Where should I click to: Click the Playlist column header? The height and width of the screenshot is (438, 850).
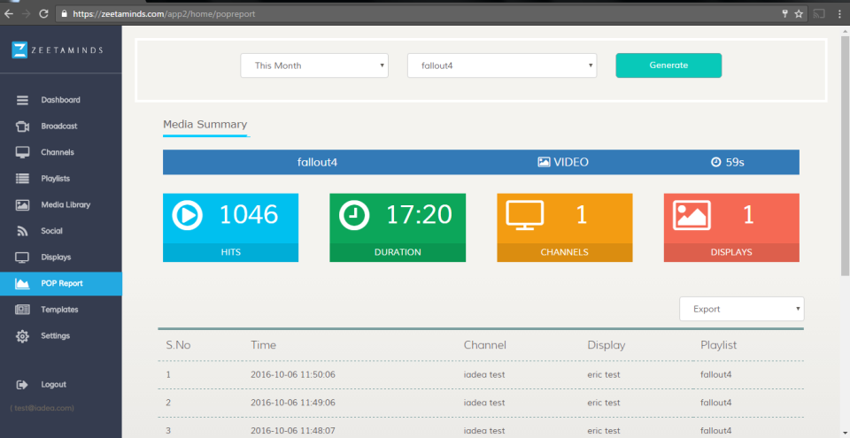point(719,345)
